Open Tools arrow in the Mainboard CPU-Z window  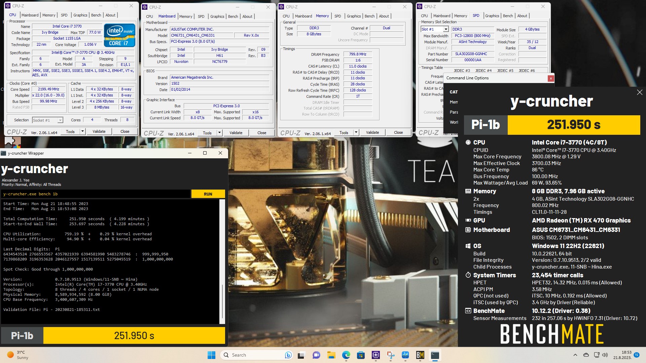(x=219, y=133)
